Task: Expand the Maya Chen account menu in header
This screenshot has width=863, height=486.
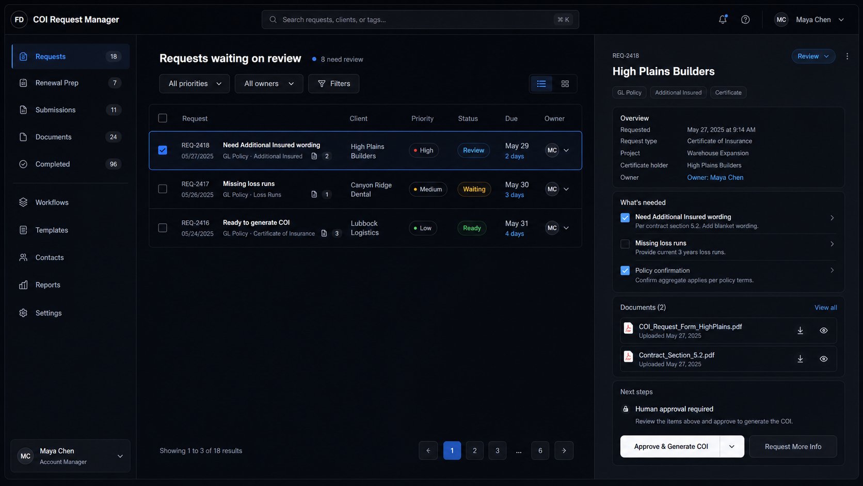Action: click(841, 20)
